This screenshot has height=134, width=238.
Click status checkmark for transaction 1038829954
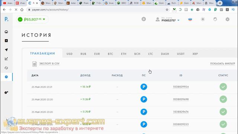click(x=223, y=87)
